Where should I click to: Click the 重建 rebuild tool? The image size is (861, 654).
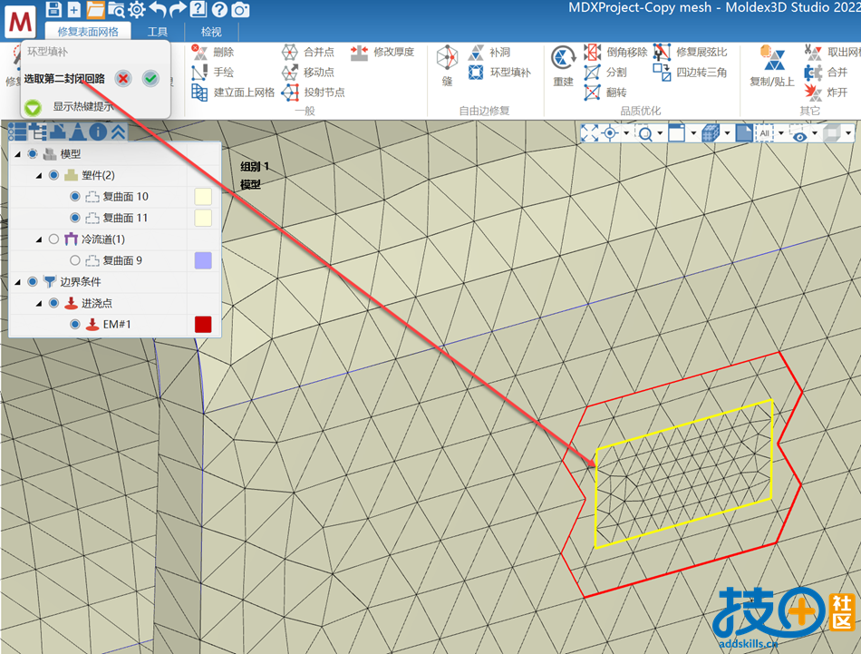(x=563, y=66)
